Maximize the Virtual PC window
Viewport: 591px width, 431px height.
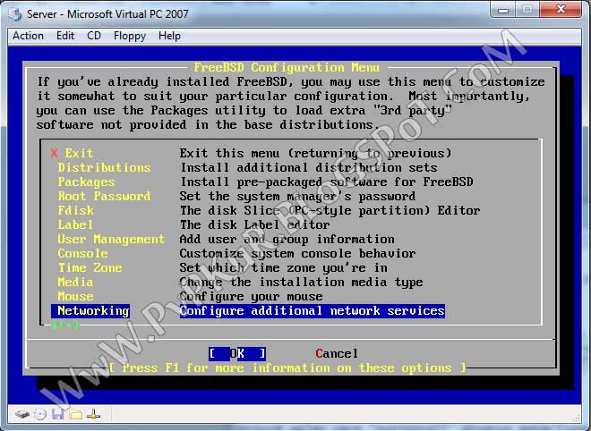point(527,10)
